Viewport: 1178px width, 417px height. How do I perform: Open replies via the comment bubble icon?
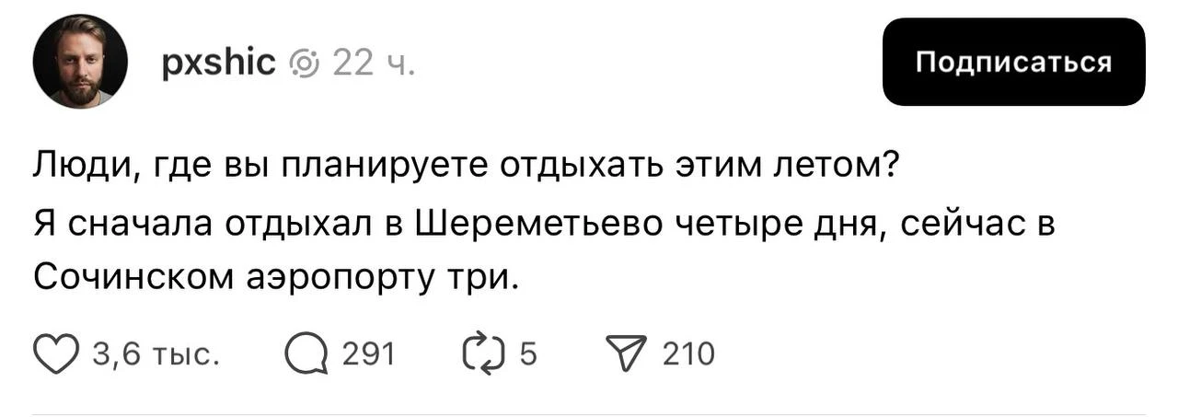(x=306, y=354)
